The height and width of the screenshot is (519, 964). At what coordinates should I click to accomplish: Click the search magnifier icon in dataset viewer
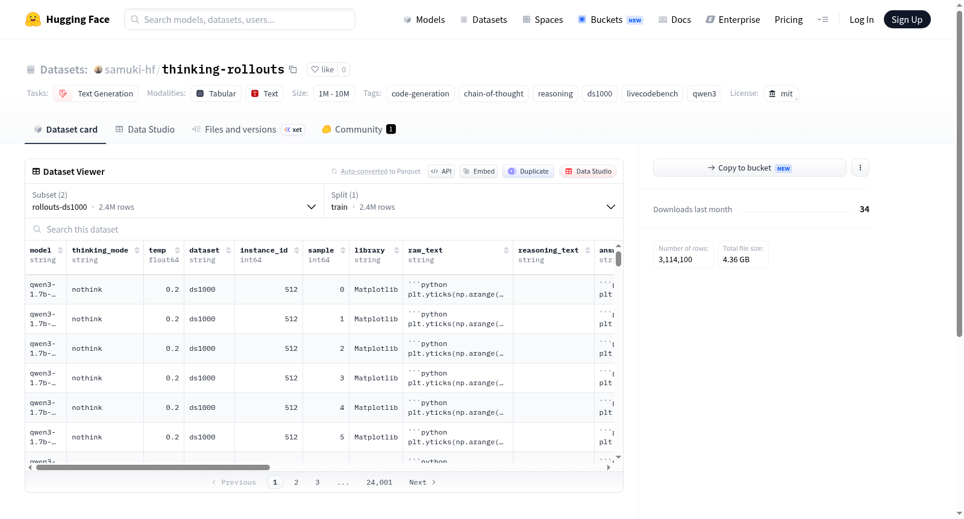37,229
